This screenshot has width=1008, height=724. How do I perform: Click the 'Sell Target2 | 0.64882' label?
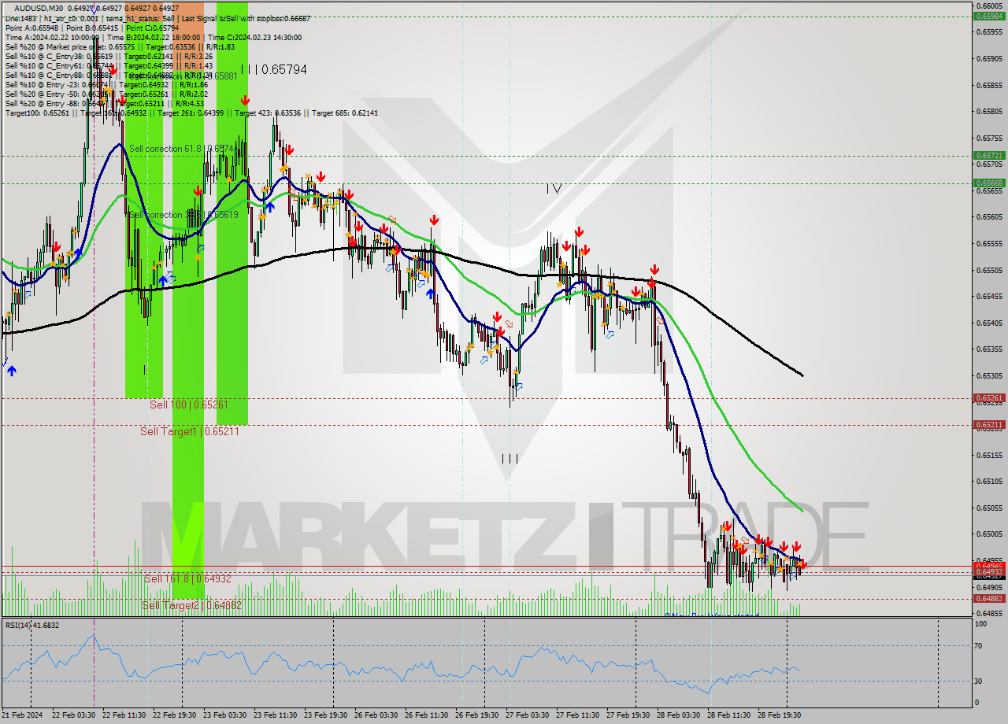coord(190,605)
